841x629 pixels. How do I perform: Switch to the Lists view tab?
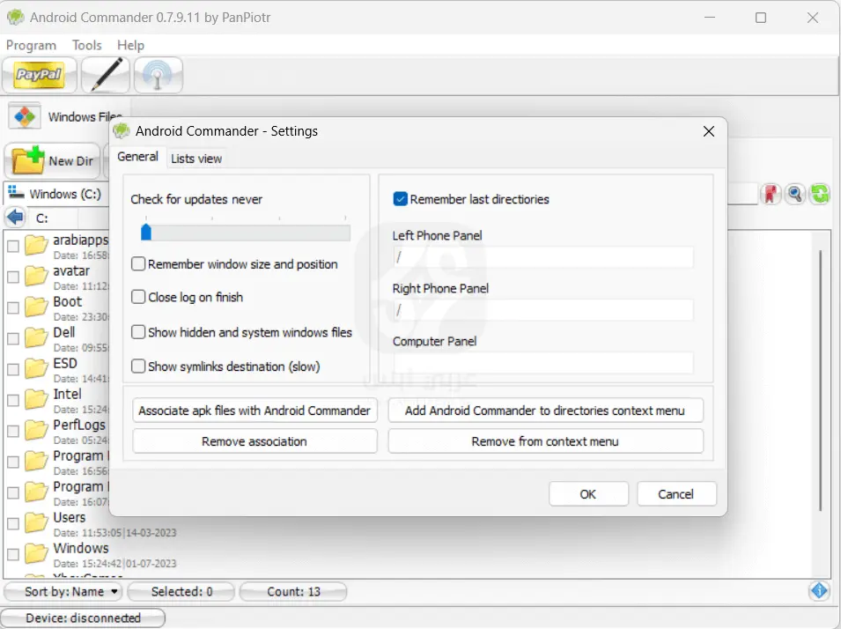(195, 158)
